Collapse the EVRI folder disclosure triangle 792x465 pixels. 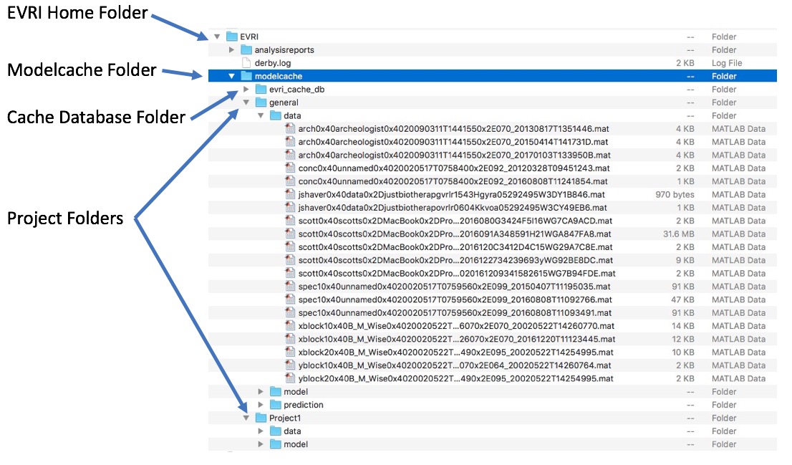point(217,37)
